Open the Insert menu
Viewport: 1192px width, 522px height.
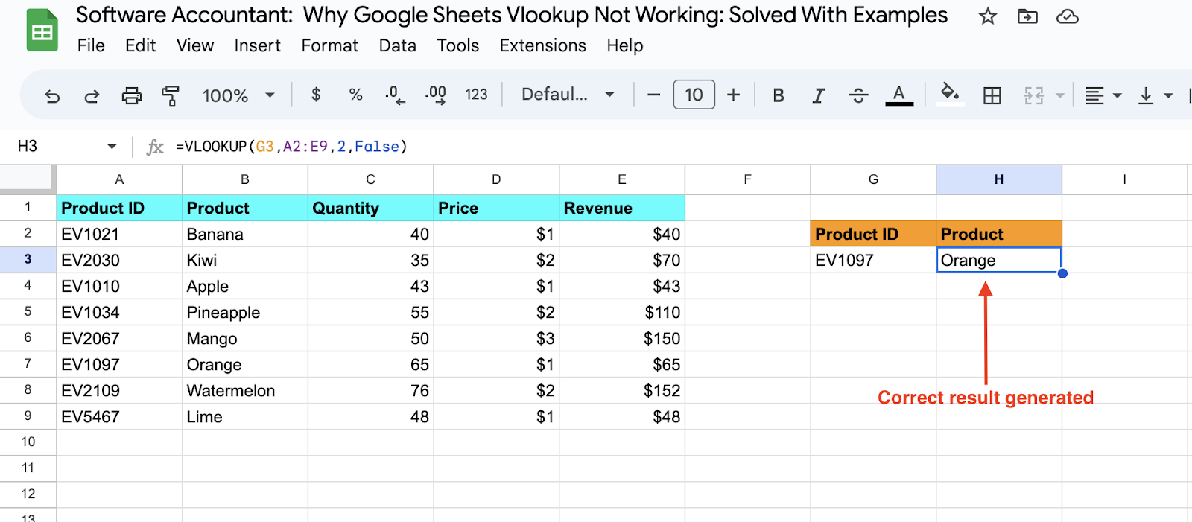[257, 46]
